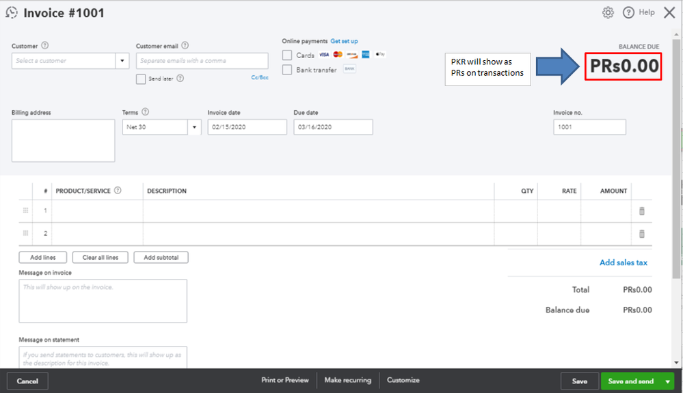683x393 pixels.
Task: Delete line 2 with its trash icon
Action: 641,234
